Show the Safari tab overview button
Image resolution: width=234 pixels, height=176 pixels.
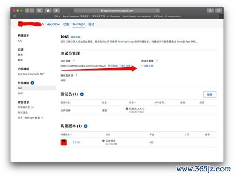click(x=219, y=11)
